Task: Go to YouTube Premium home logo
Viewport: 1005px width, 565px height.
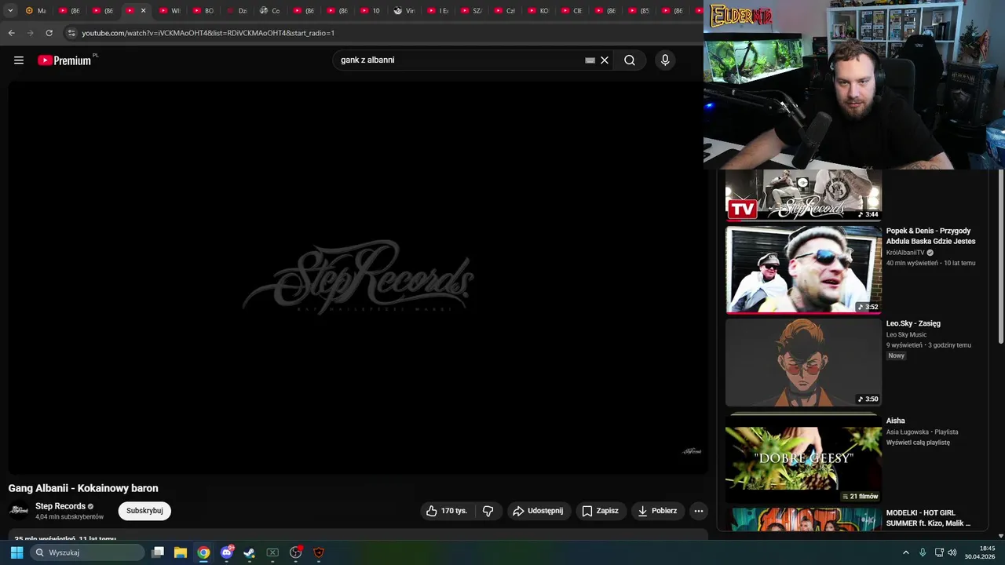Action: click(65, 60)
